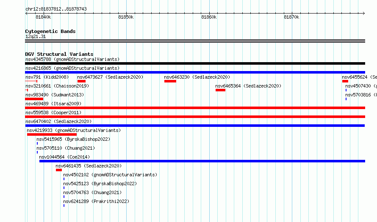
Task: Click the Cytogenetic Bands track title
Action: (x=50, y=31)
